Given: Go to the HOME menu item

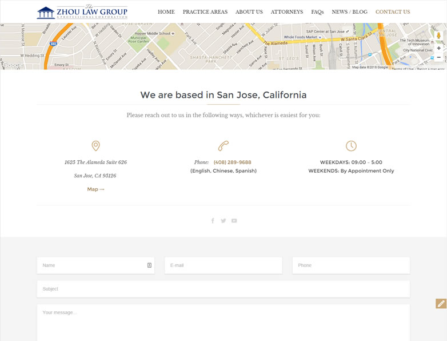Looking at the screenshot, I should tap(166, 12).
